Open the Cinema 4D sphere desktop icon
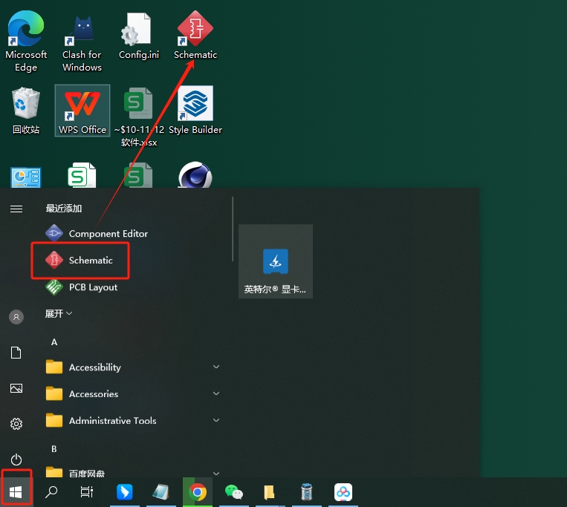This screenshot has height=507, width=567. coord(195,175)
